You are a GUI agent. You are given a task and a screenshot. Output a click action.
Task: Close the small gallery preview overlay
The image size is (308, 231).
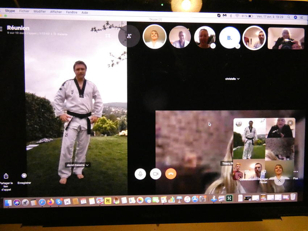click(290, 123)
